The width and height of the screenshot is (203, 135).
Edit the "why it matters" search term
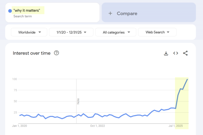[x=29, y=11]
